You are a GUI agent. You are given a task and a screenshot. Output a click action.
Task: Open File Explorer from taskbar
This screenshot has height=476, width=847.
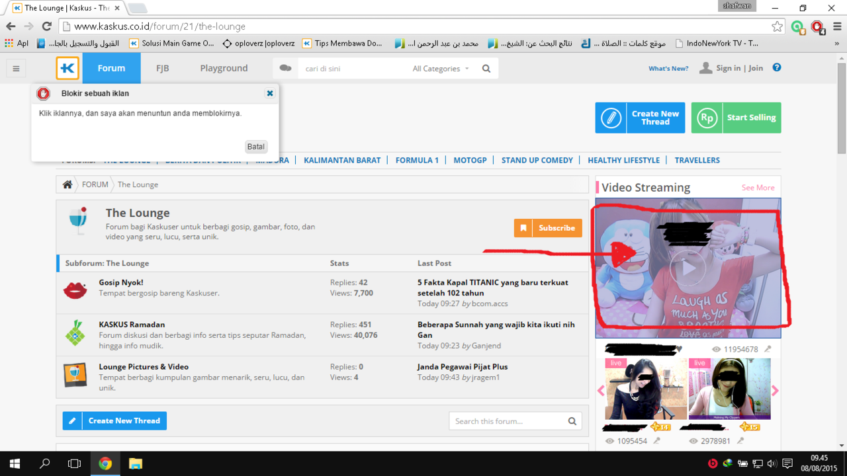point(135,463)
